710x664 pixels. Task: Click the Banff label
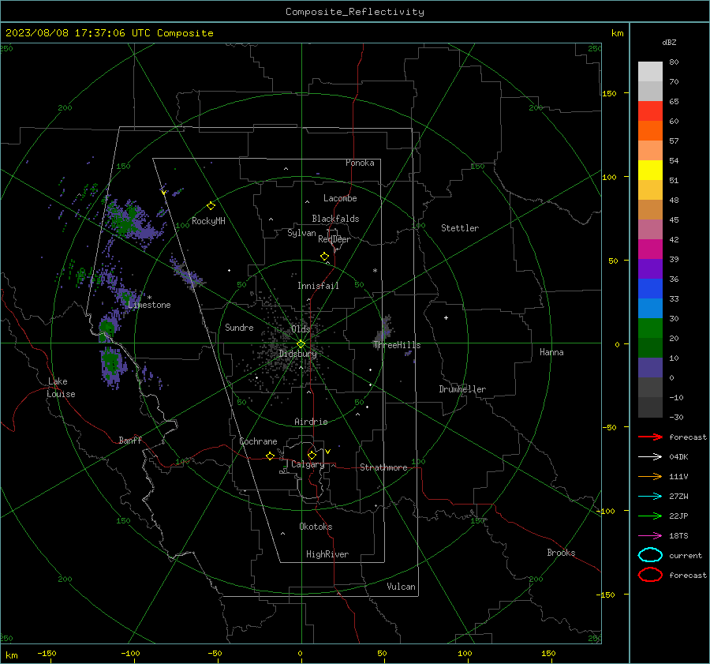(x=130, y=440)
